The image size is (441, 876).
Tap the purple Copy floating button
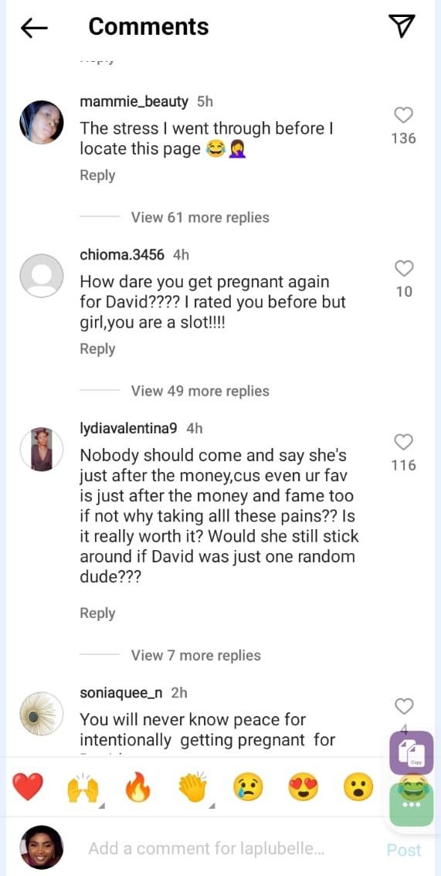coord(411,752)
